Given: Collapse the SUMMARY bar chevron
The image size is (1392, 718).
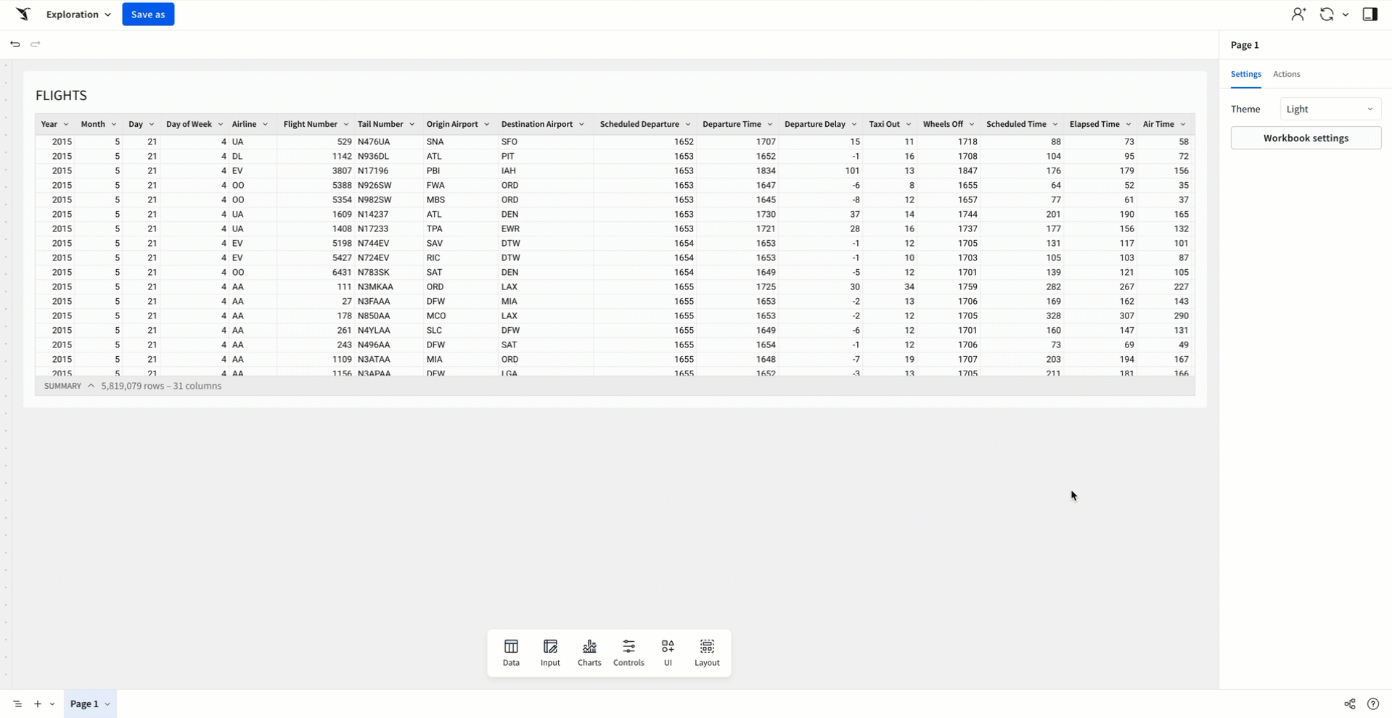Looking at the screenshot, I should [91, 386].
